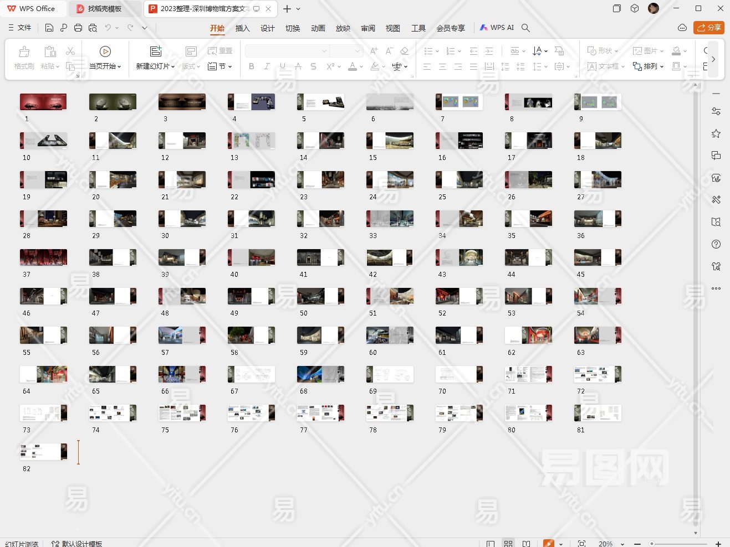Open WPS AI assistant
Screen dimensions: 730x547
(x=497, y=28)
